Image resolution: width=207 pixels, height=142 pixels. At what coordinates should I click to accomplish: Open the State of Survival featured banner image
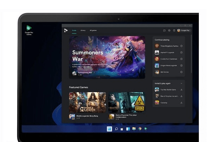tap(127, 102)
